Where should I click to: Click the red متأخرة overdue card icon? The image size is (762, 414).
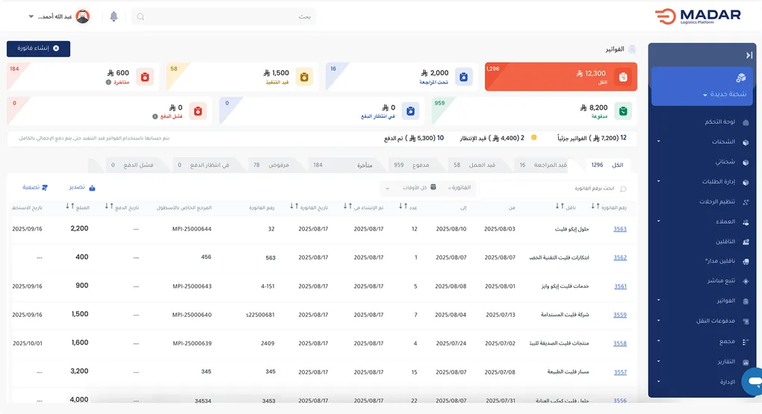145,76
